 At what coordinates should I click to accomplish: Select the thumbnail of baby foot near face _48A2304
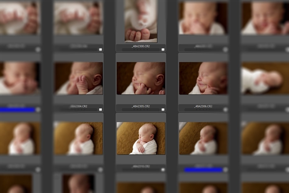78,78
